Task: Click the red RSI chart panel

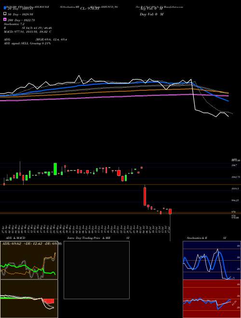Action: point(212,299)
